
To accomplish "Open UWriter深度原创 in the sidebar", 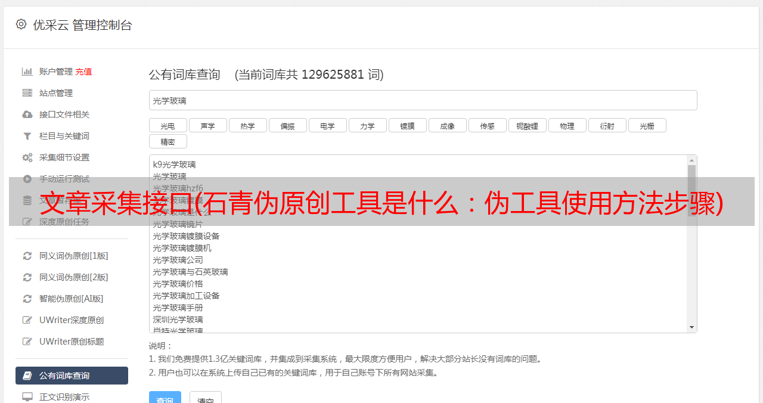I will 72,320.
